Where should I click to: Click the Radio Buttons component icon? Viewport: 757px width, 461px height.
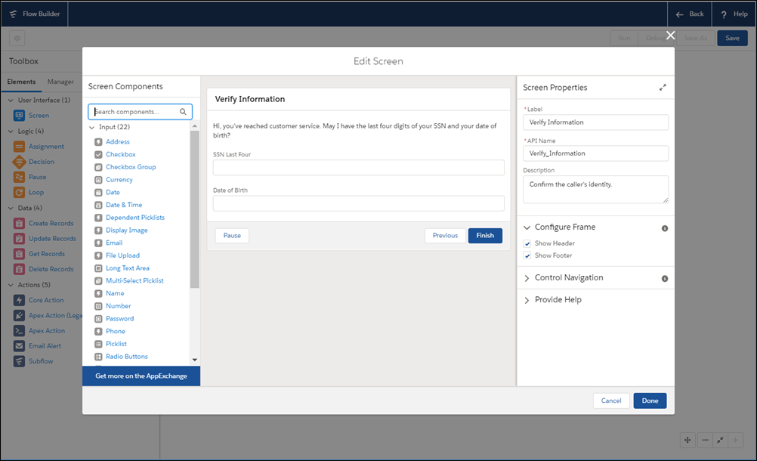pos(98,357)
